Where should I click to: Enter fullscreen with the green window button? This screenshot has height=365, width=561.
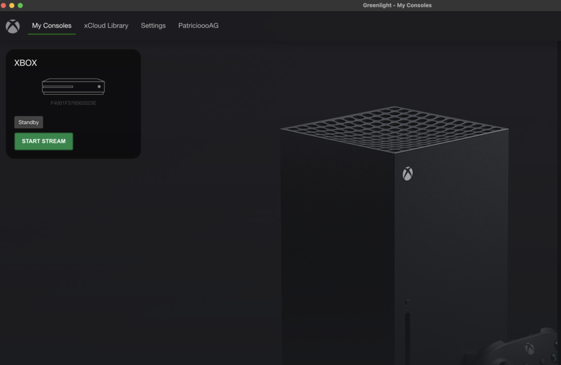click(20, 5)
